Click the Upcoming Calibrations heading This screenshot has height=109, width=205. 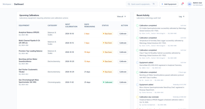[29, 15]
